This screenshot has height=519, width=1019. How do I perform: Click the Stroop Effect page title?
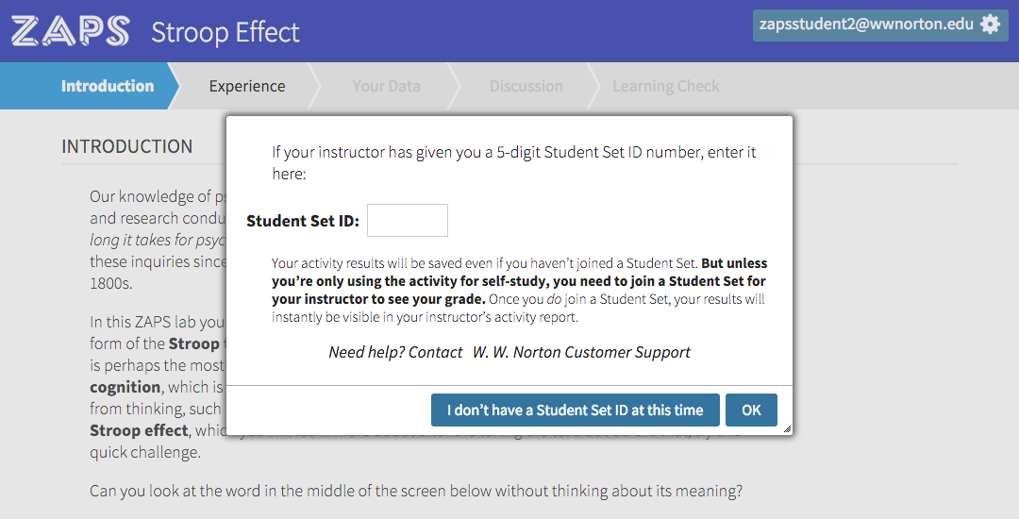pyautogui.click(x=226, y=32)
